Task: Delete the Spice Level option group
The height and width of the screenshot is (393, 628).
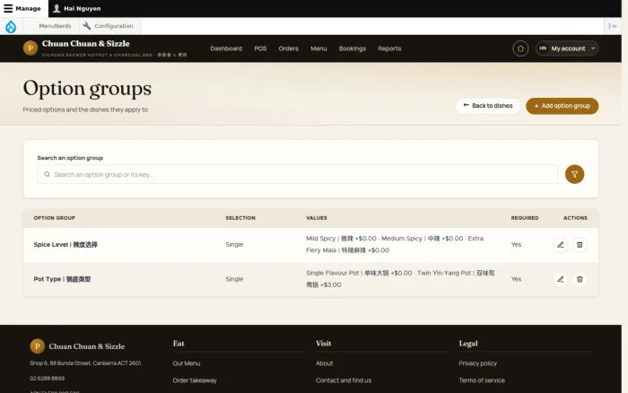Action: point(580,245)
